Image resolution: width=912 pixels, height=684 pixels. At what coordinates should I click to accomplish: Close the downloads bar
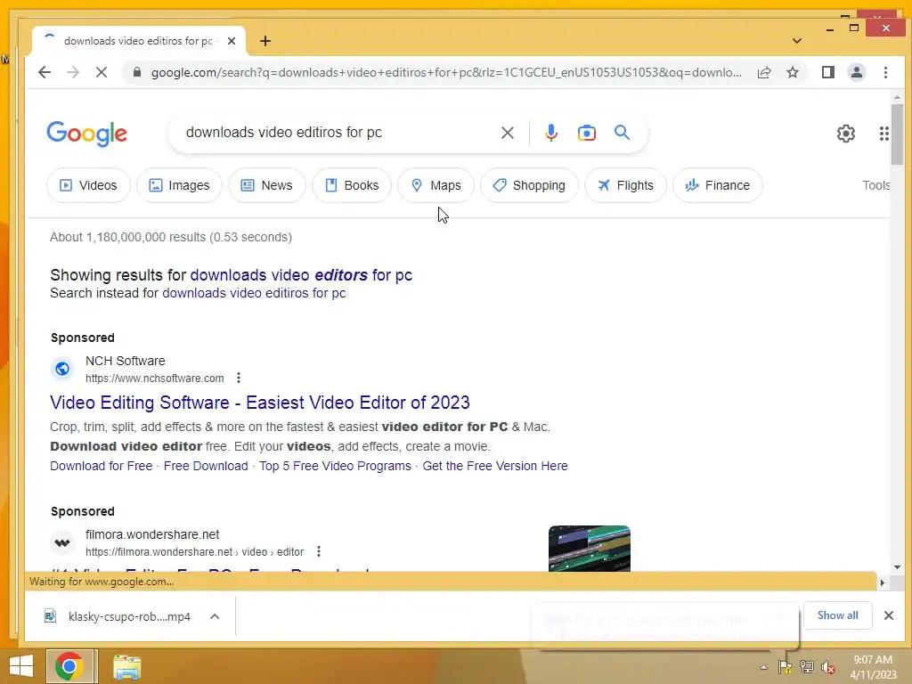888,615
